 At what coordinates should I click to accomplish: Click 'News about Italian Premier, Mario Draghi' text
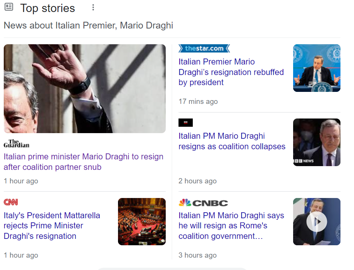[x=88, y=25]
